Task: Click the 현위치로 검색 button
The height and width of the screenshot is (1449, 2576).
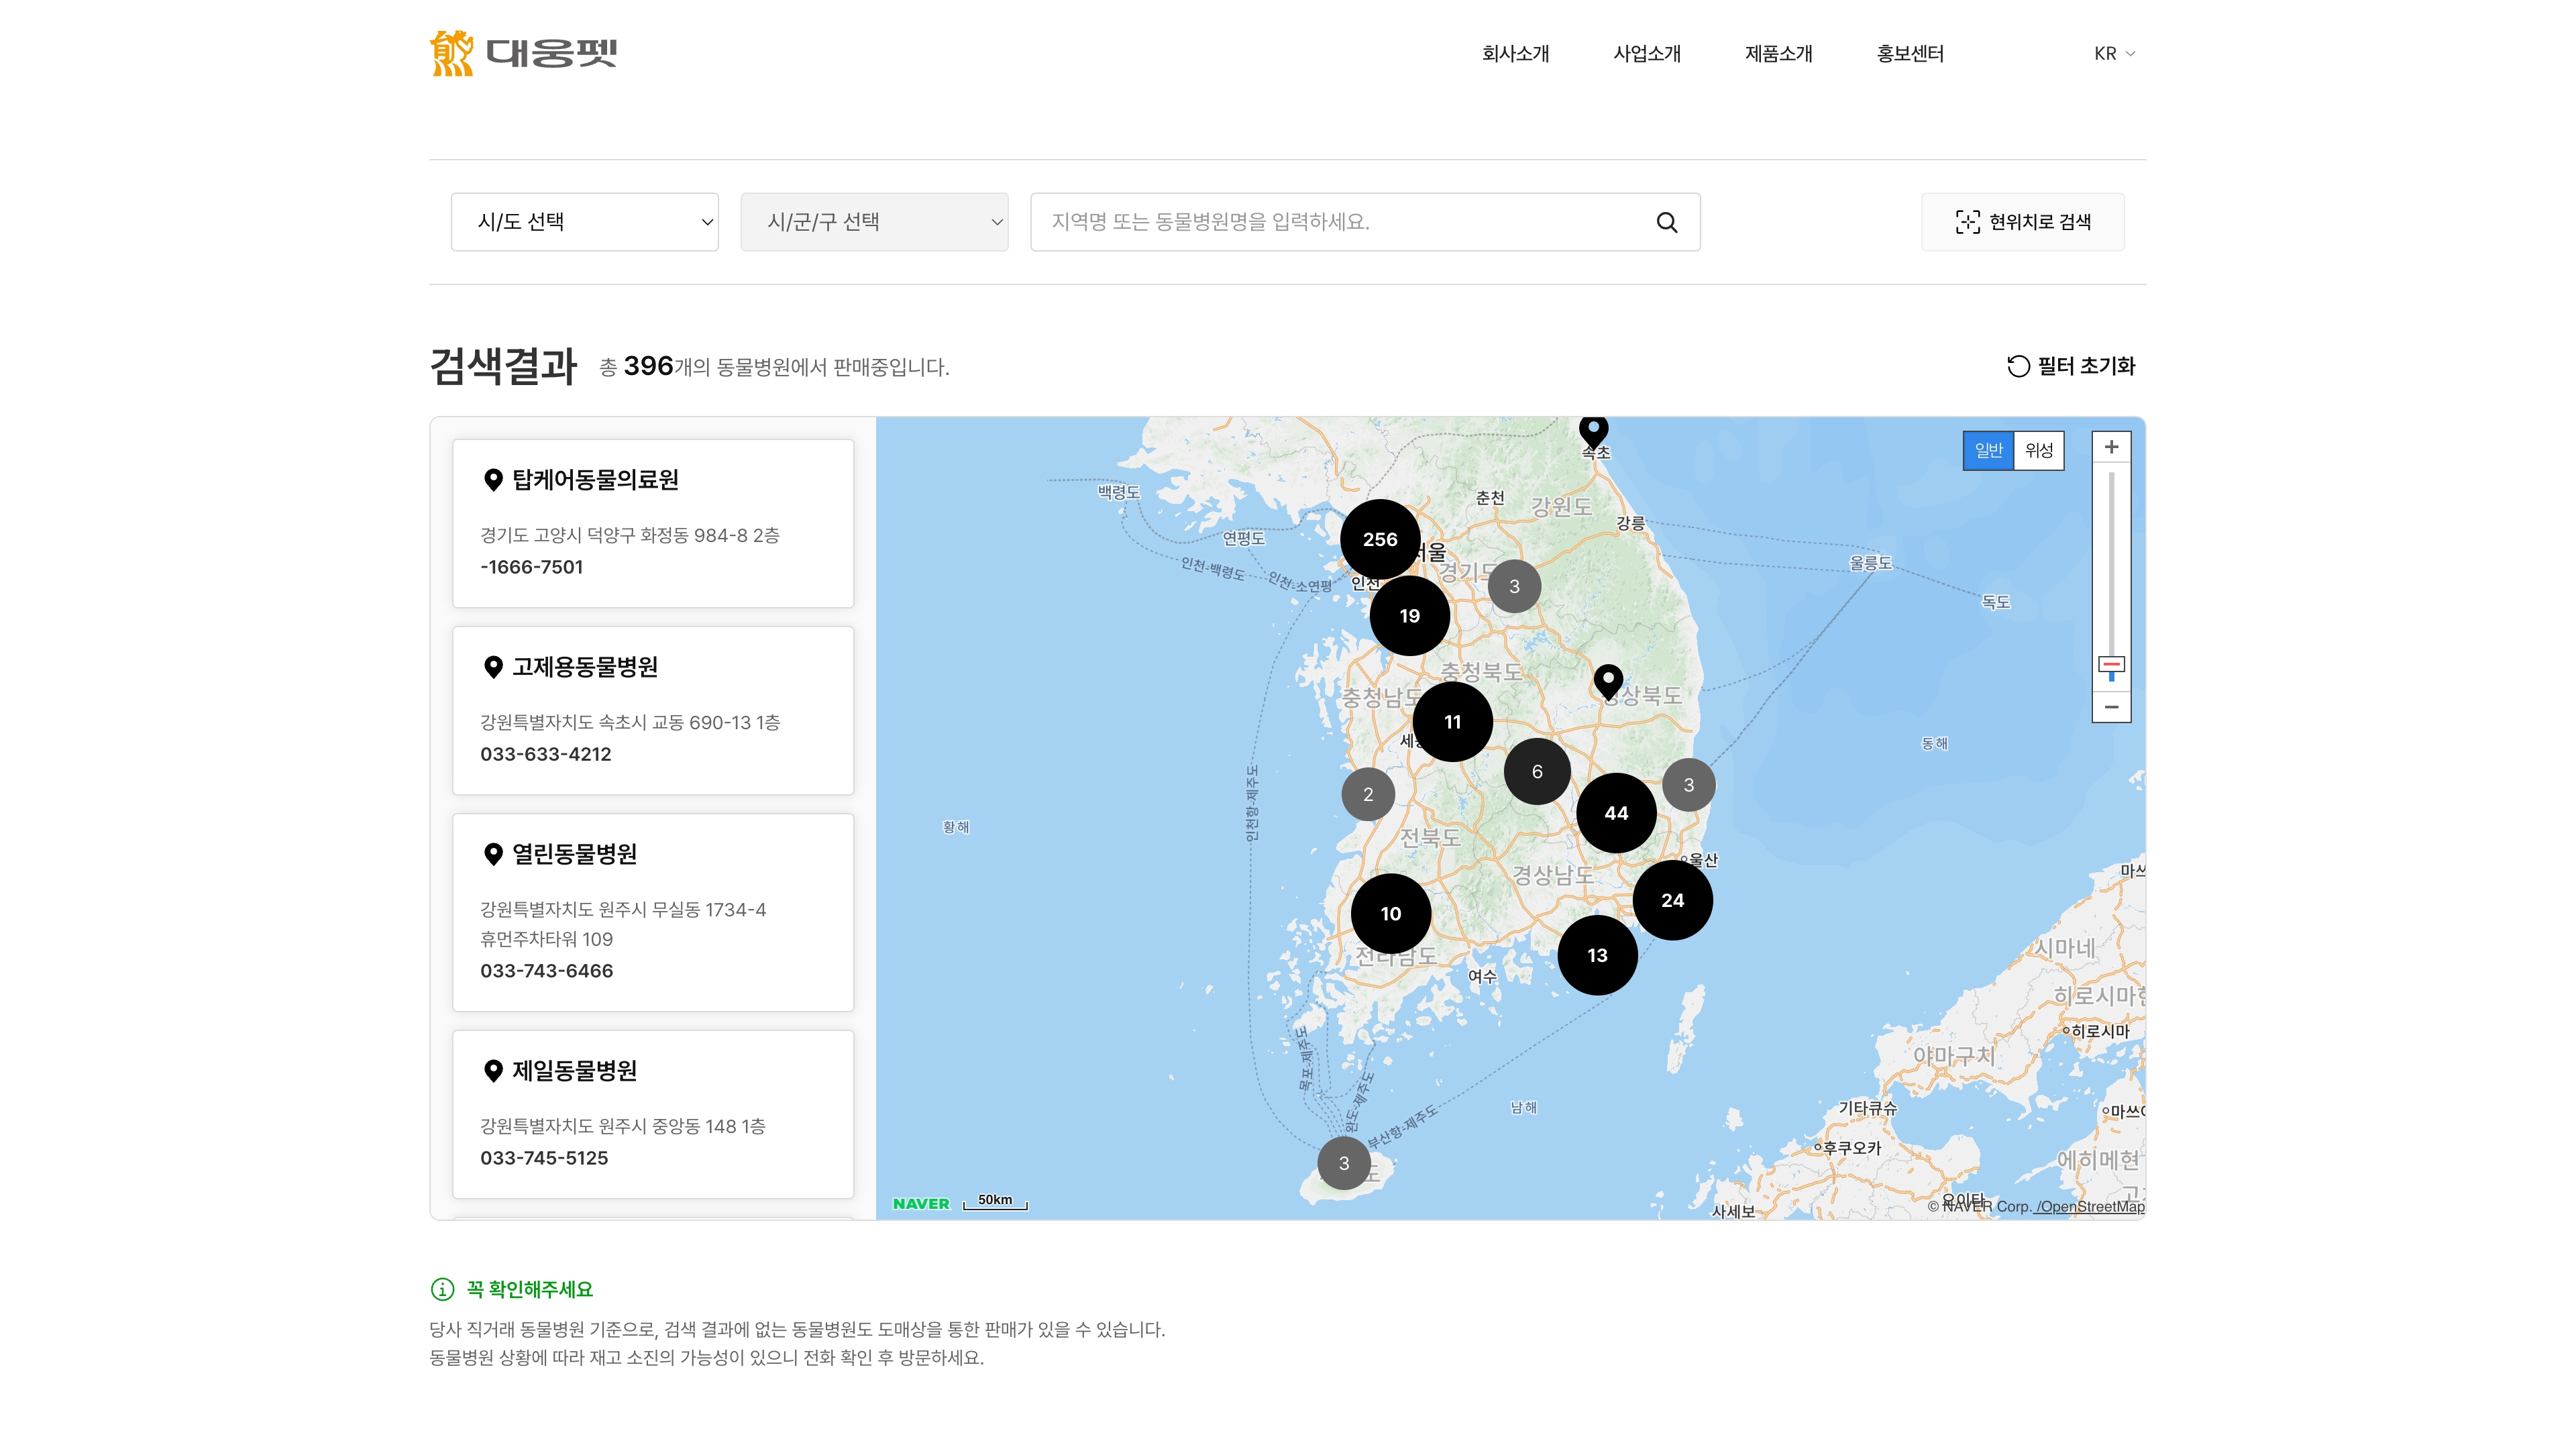Action: (x=2022, y=222)
